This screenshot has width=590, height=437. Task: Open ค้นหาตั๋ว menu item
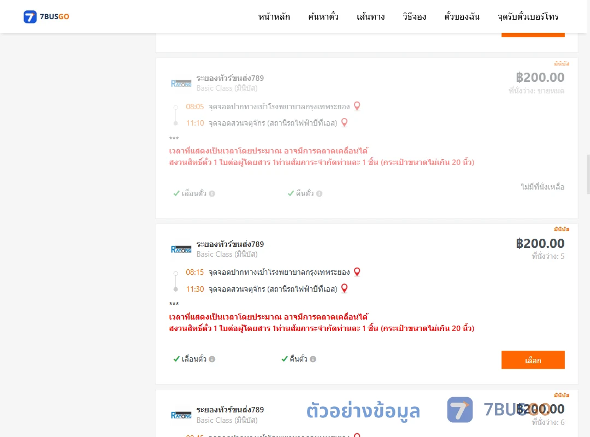point(323,16)
